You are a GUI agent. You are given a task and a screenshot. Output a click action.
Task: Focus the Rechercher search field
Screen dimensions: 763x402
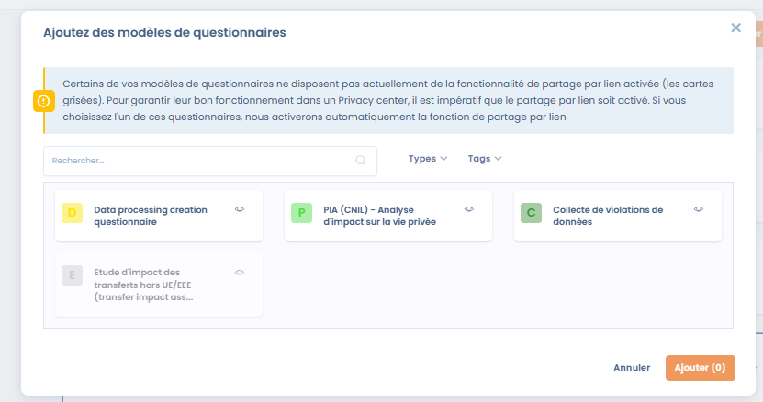click(x=197, y=161)
